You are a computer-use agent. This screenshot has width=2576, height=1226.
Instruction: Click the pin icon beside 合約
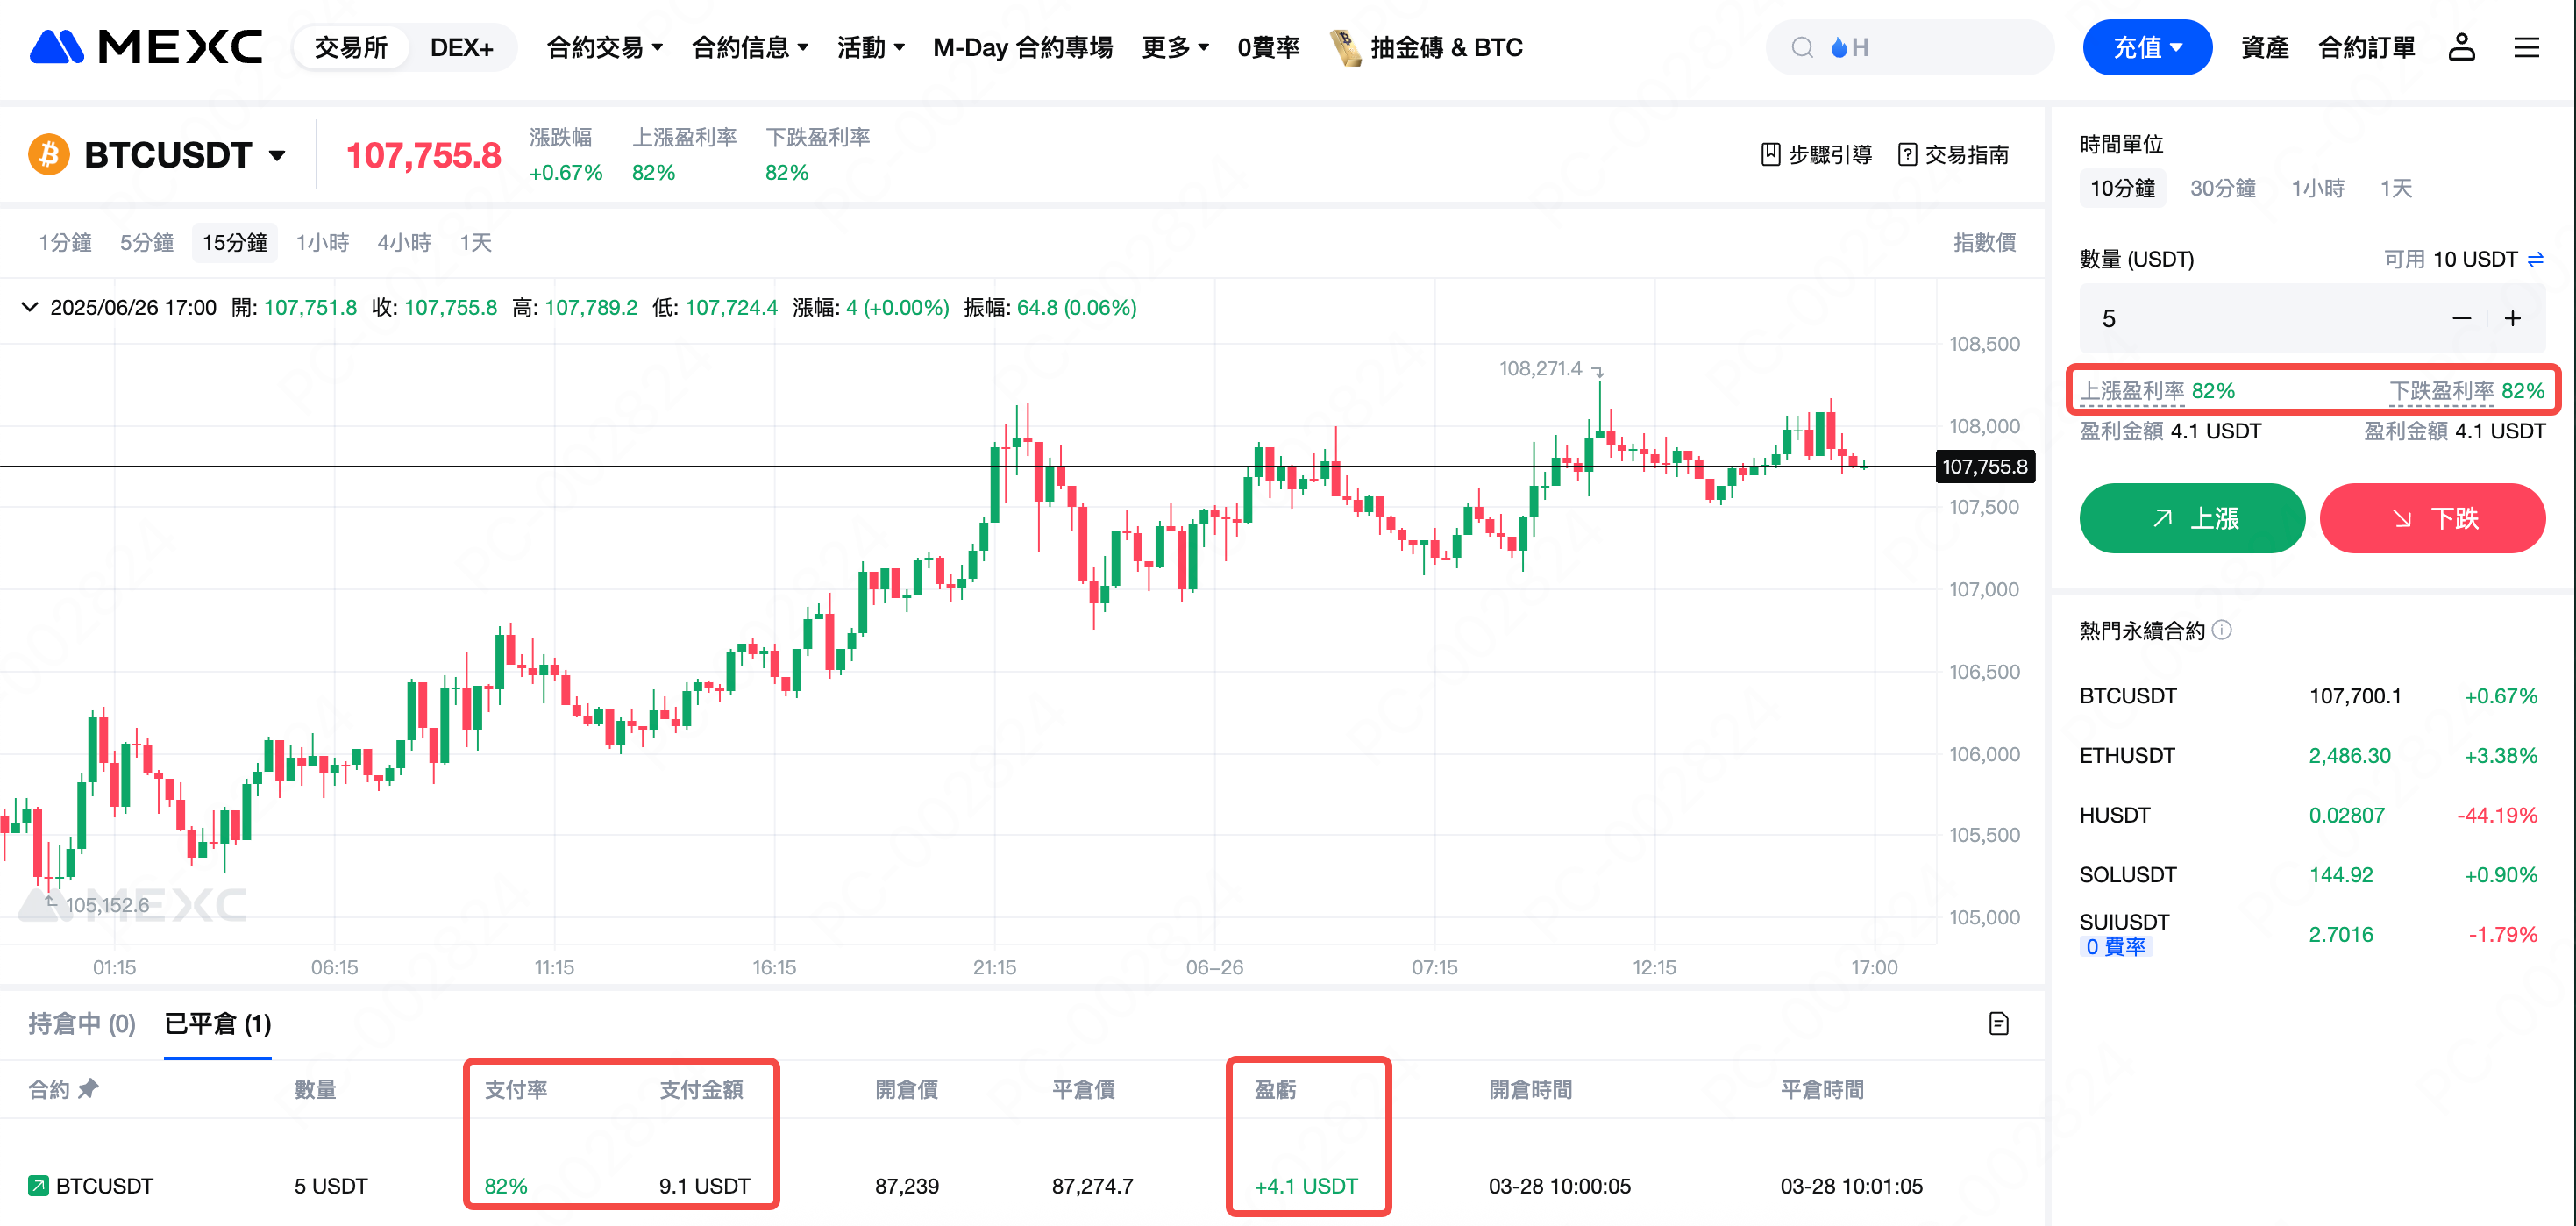coord(88,1088)
